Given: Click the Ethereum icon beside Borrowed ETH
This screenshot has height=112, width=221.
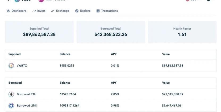Looking at the screenshot, I should [11, 94].
